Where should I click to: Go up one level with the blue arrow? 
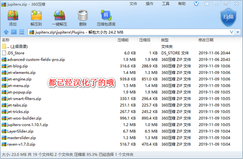[6, 32]
